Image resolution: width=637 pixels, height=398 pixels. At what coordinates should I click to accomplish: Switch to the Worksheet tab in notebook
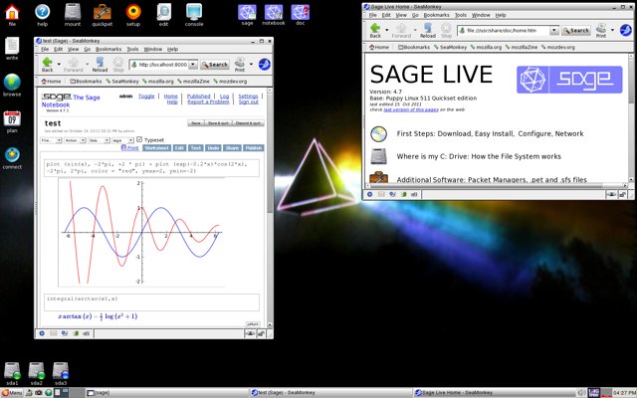click(x=156, y=148)
